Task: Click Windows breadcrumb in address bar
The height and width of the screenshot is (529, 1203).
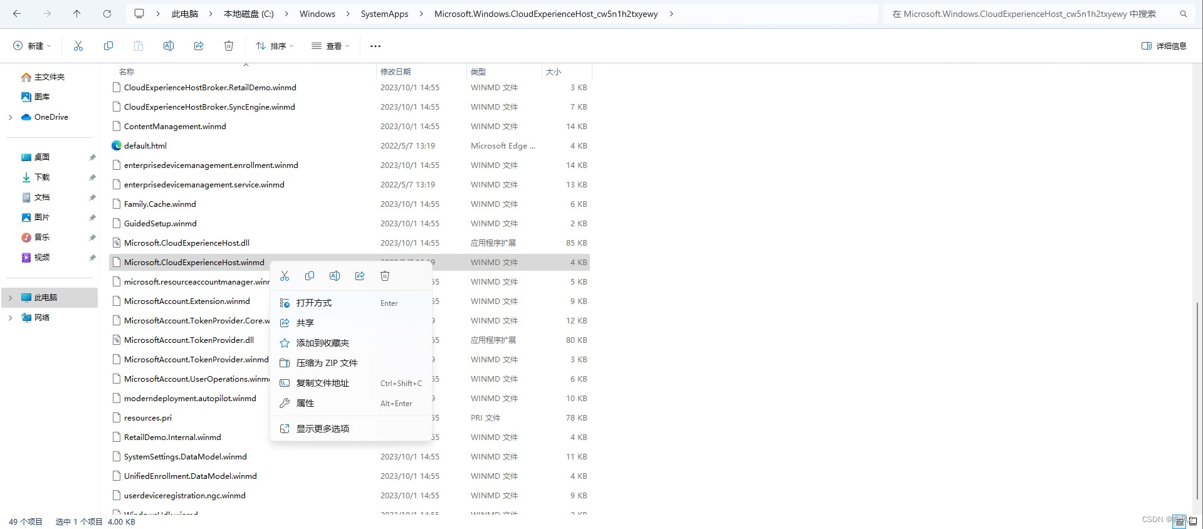Action: tap(317, 14)
